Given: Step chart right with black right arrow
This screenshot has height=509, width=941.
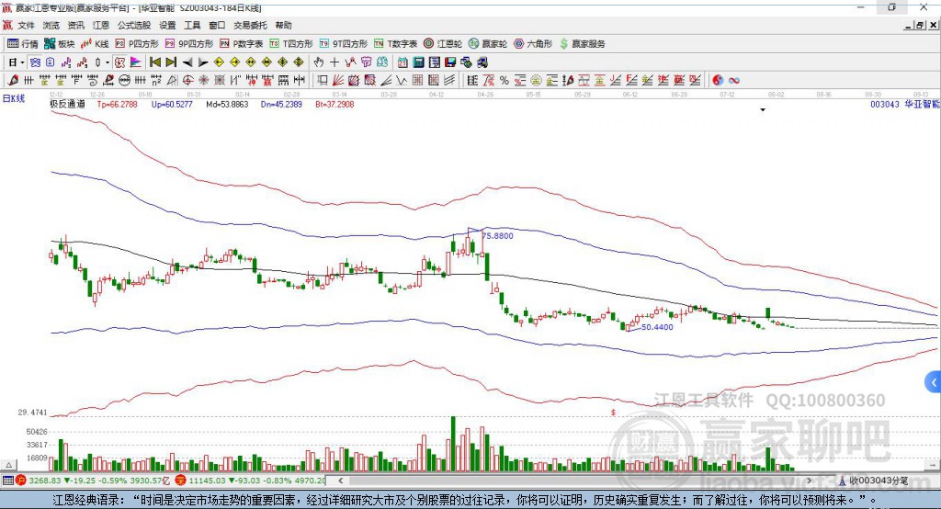Looking at the screenshot, I should pos(203,62).
